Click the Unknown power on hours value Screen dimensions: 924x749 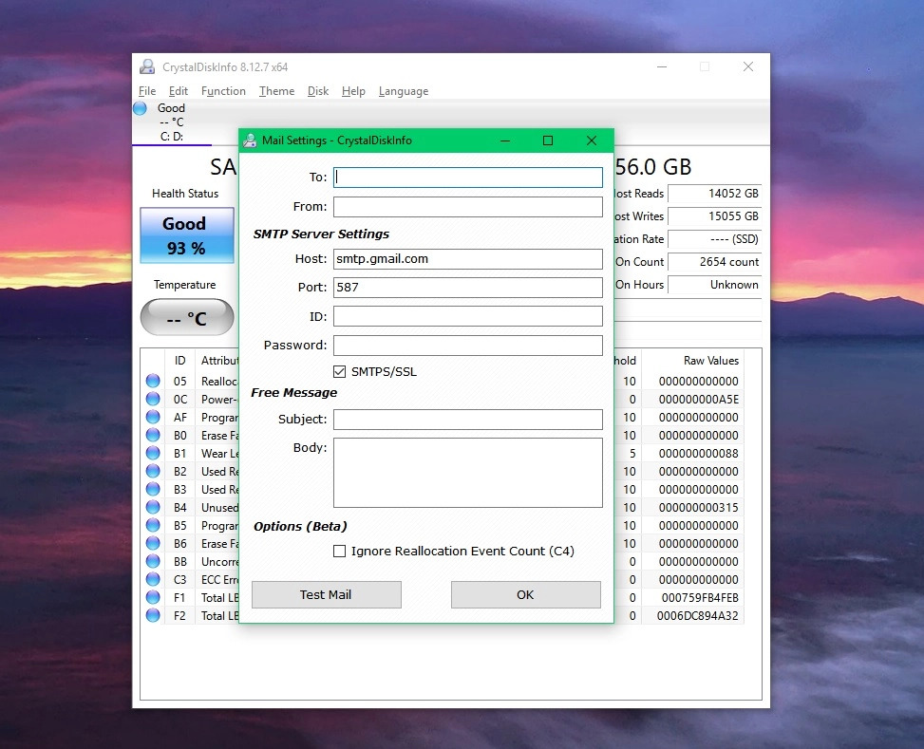tap(715, 285)
